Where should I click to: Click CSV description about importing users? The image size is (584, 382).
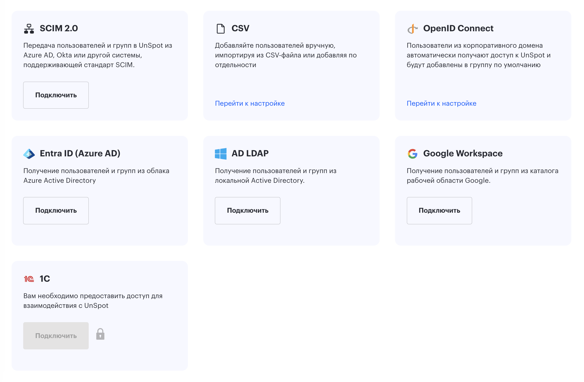point(286,55)
